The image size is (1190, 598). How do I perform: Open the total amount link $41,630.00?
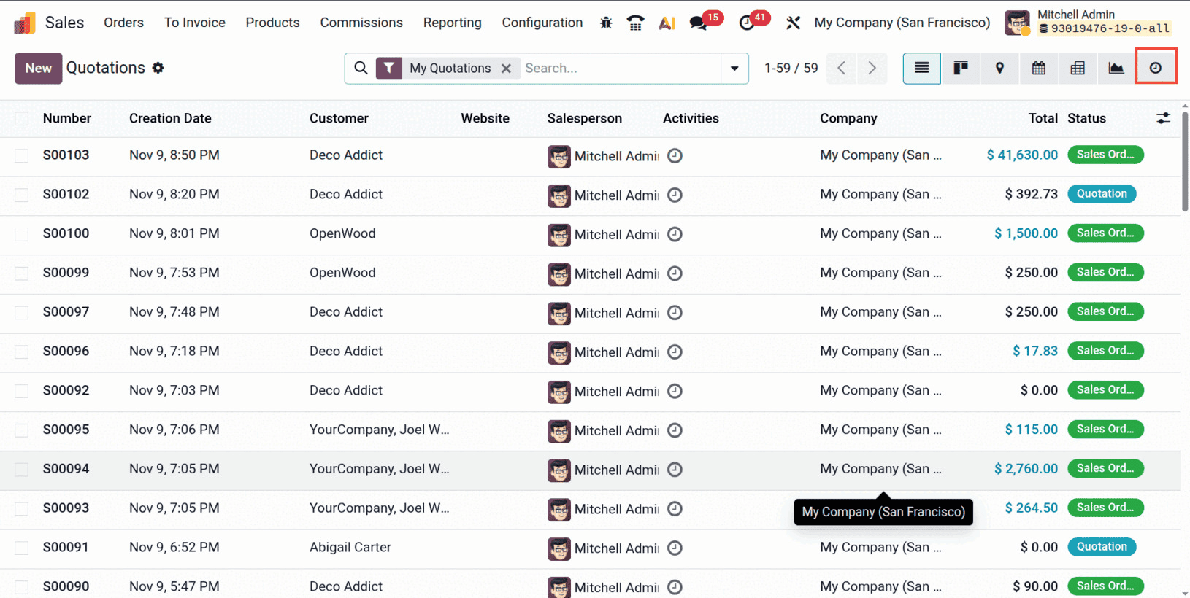tap(1022, 155)
